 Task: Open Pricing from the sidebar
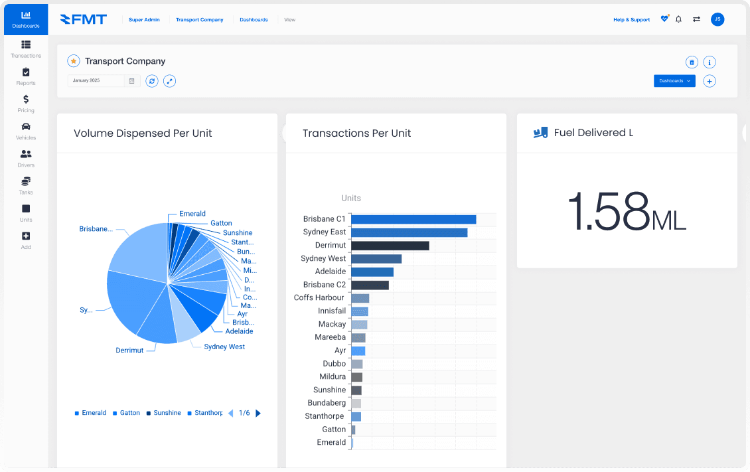tap(25, 102)
